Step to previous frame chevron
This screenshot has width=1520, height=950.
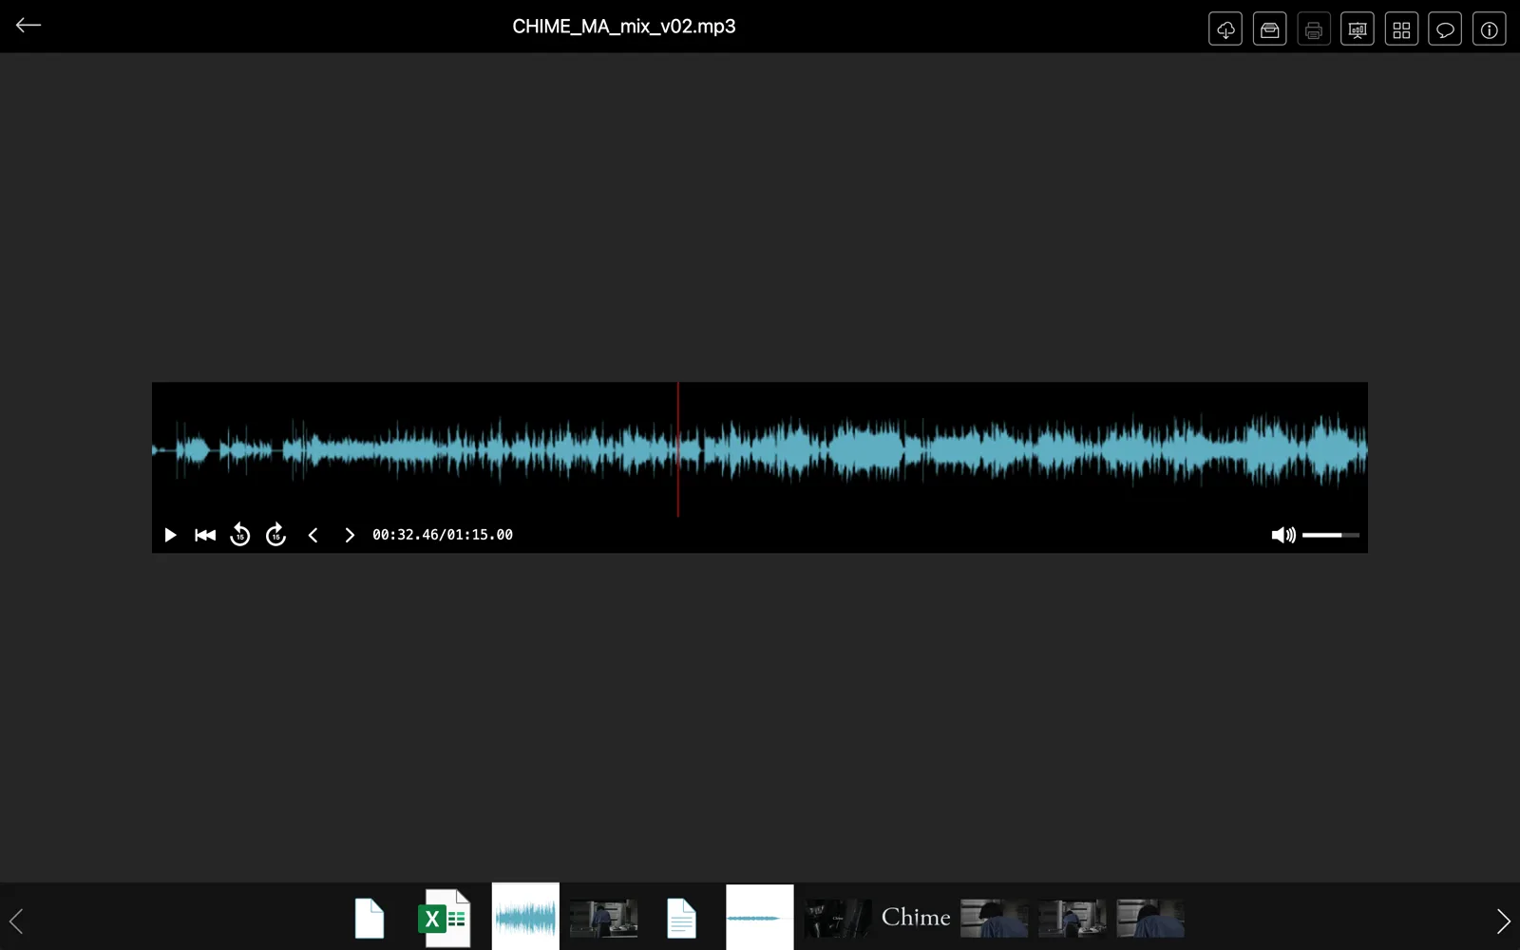click(313, 535)
